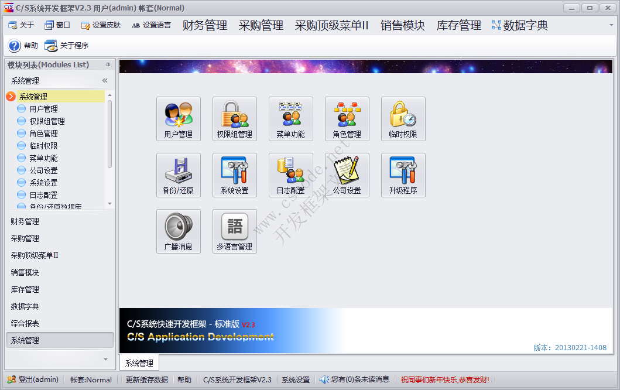Click the tree scrollbar down arrow
The height and width of the screenshot is (390, 620).
pyautogui.click(x=109, y=204)
